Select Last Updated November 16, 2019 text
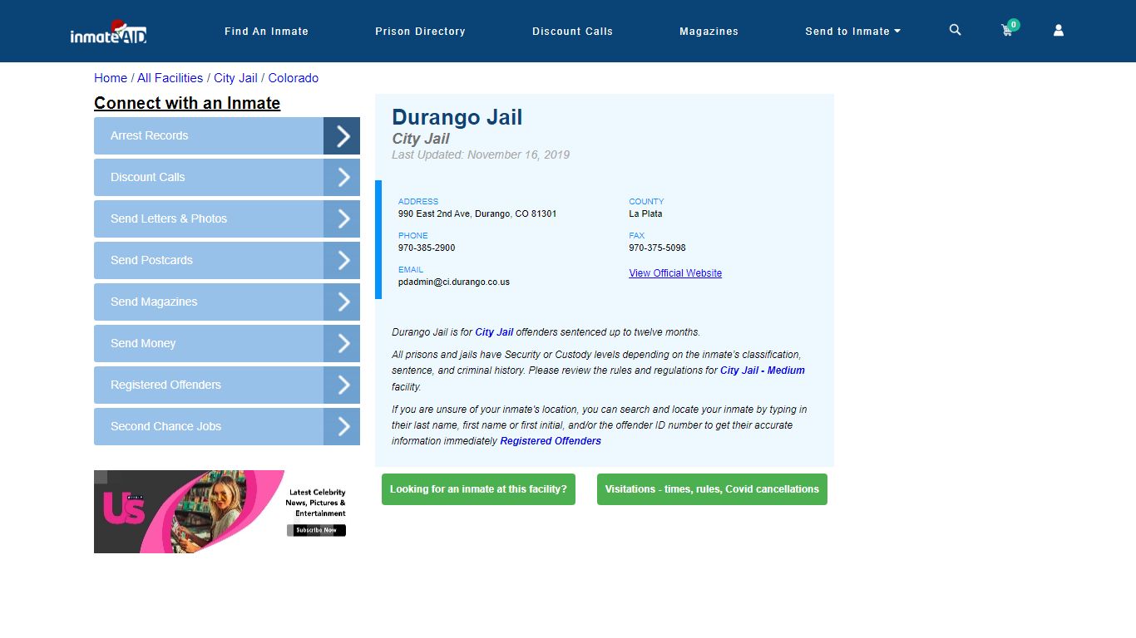 pyautogui.click(x=481, y=155)
